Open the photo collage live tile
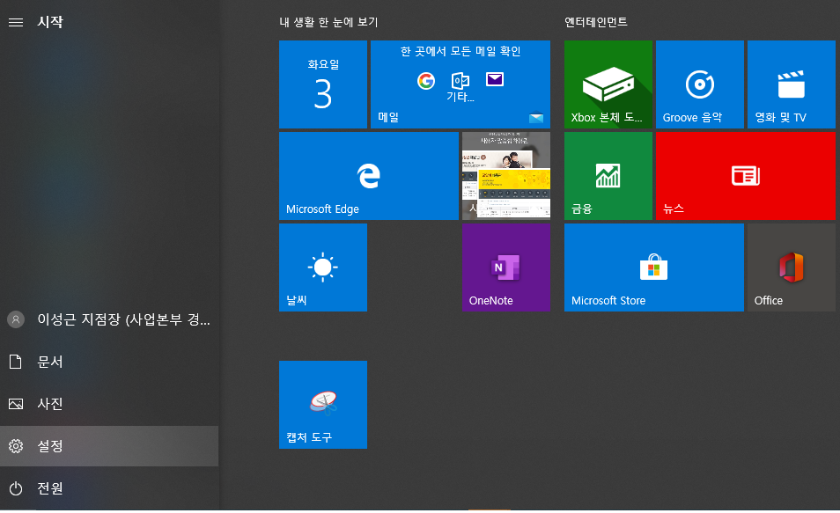Image resolution: width=840 pixels, height=513 pixels. 506,176
